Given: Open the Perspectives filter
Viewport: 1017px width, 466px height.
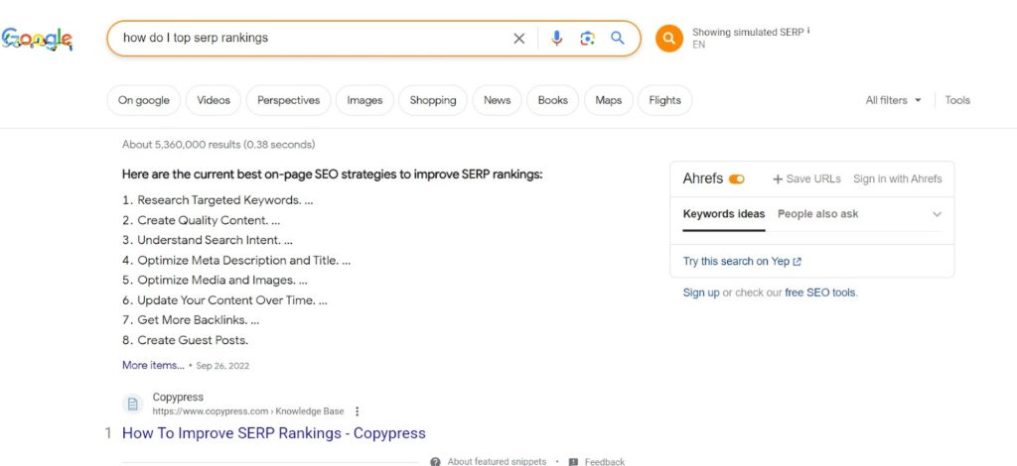Looking at the screenshot, I should coord(289,100).
